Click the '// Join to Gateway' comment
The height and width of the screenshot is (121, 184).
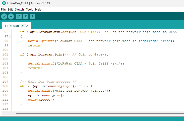pos(90,54)
